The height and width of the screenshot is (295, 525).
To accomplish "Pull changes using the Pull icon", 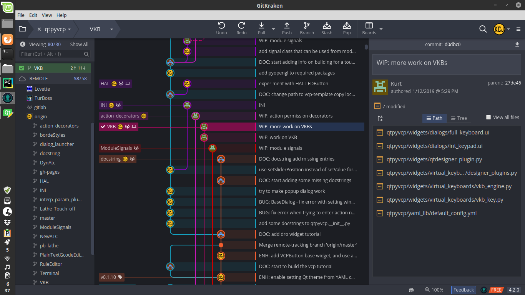I will pos(261,26).
